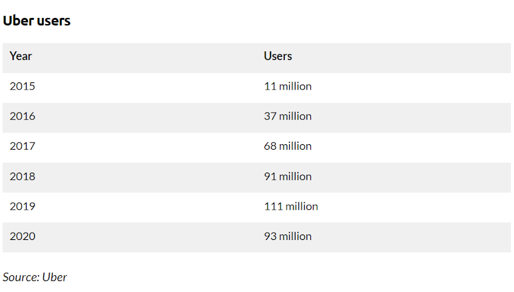Click the 91 million users cell

[287, 176]
